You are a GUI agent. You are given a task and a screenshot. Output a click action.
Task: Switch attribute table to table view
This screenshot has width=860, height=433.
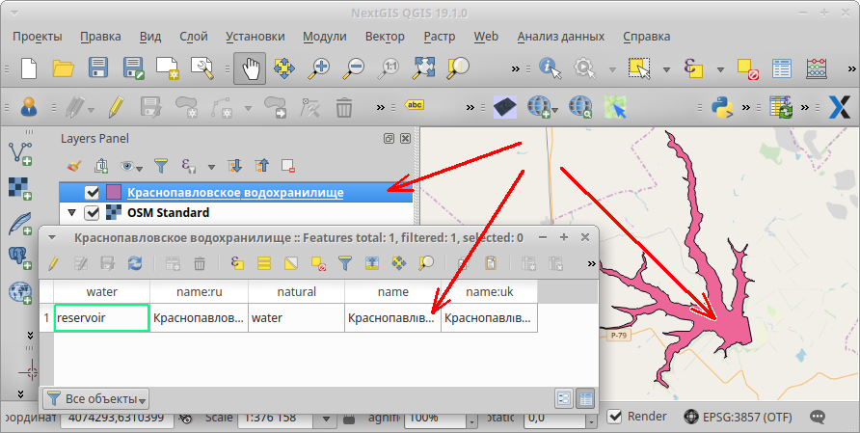point(586,398)
